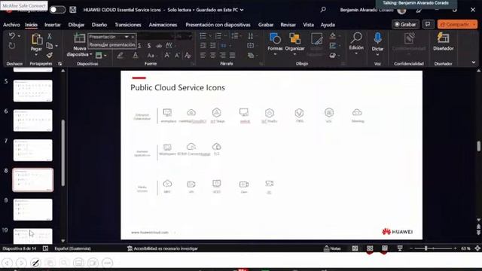Start dictation with Dictar microphone
Image resolution: width=482 pixels, height=271 pixels.
click(x=377, y=41)
